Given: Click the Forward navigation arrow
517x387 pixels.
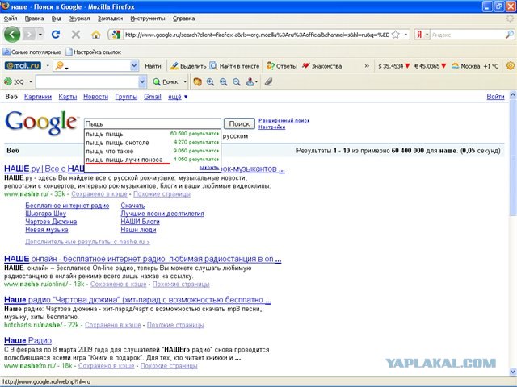Looking at the screenshot, I should (29, 35).
